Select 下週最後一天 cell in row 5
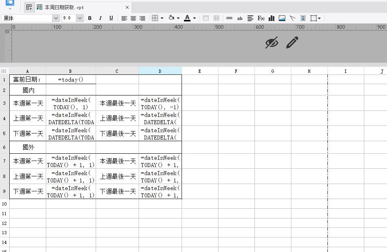 click(117, 133)
